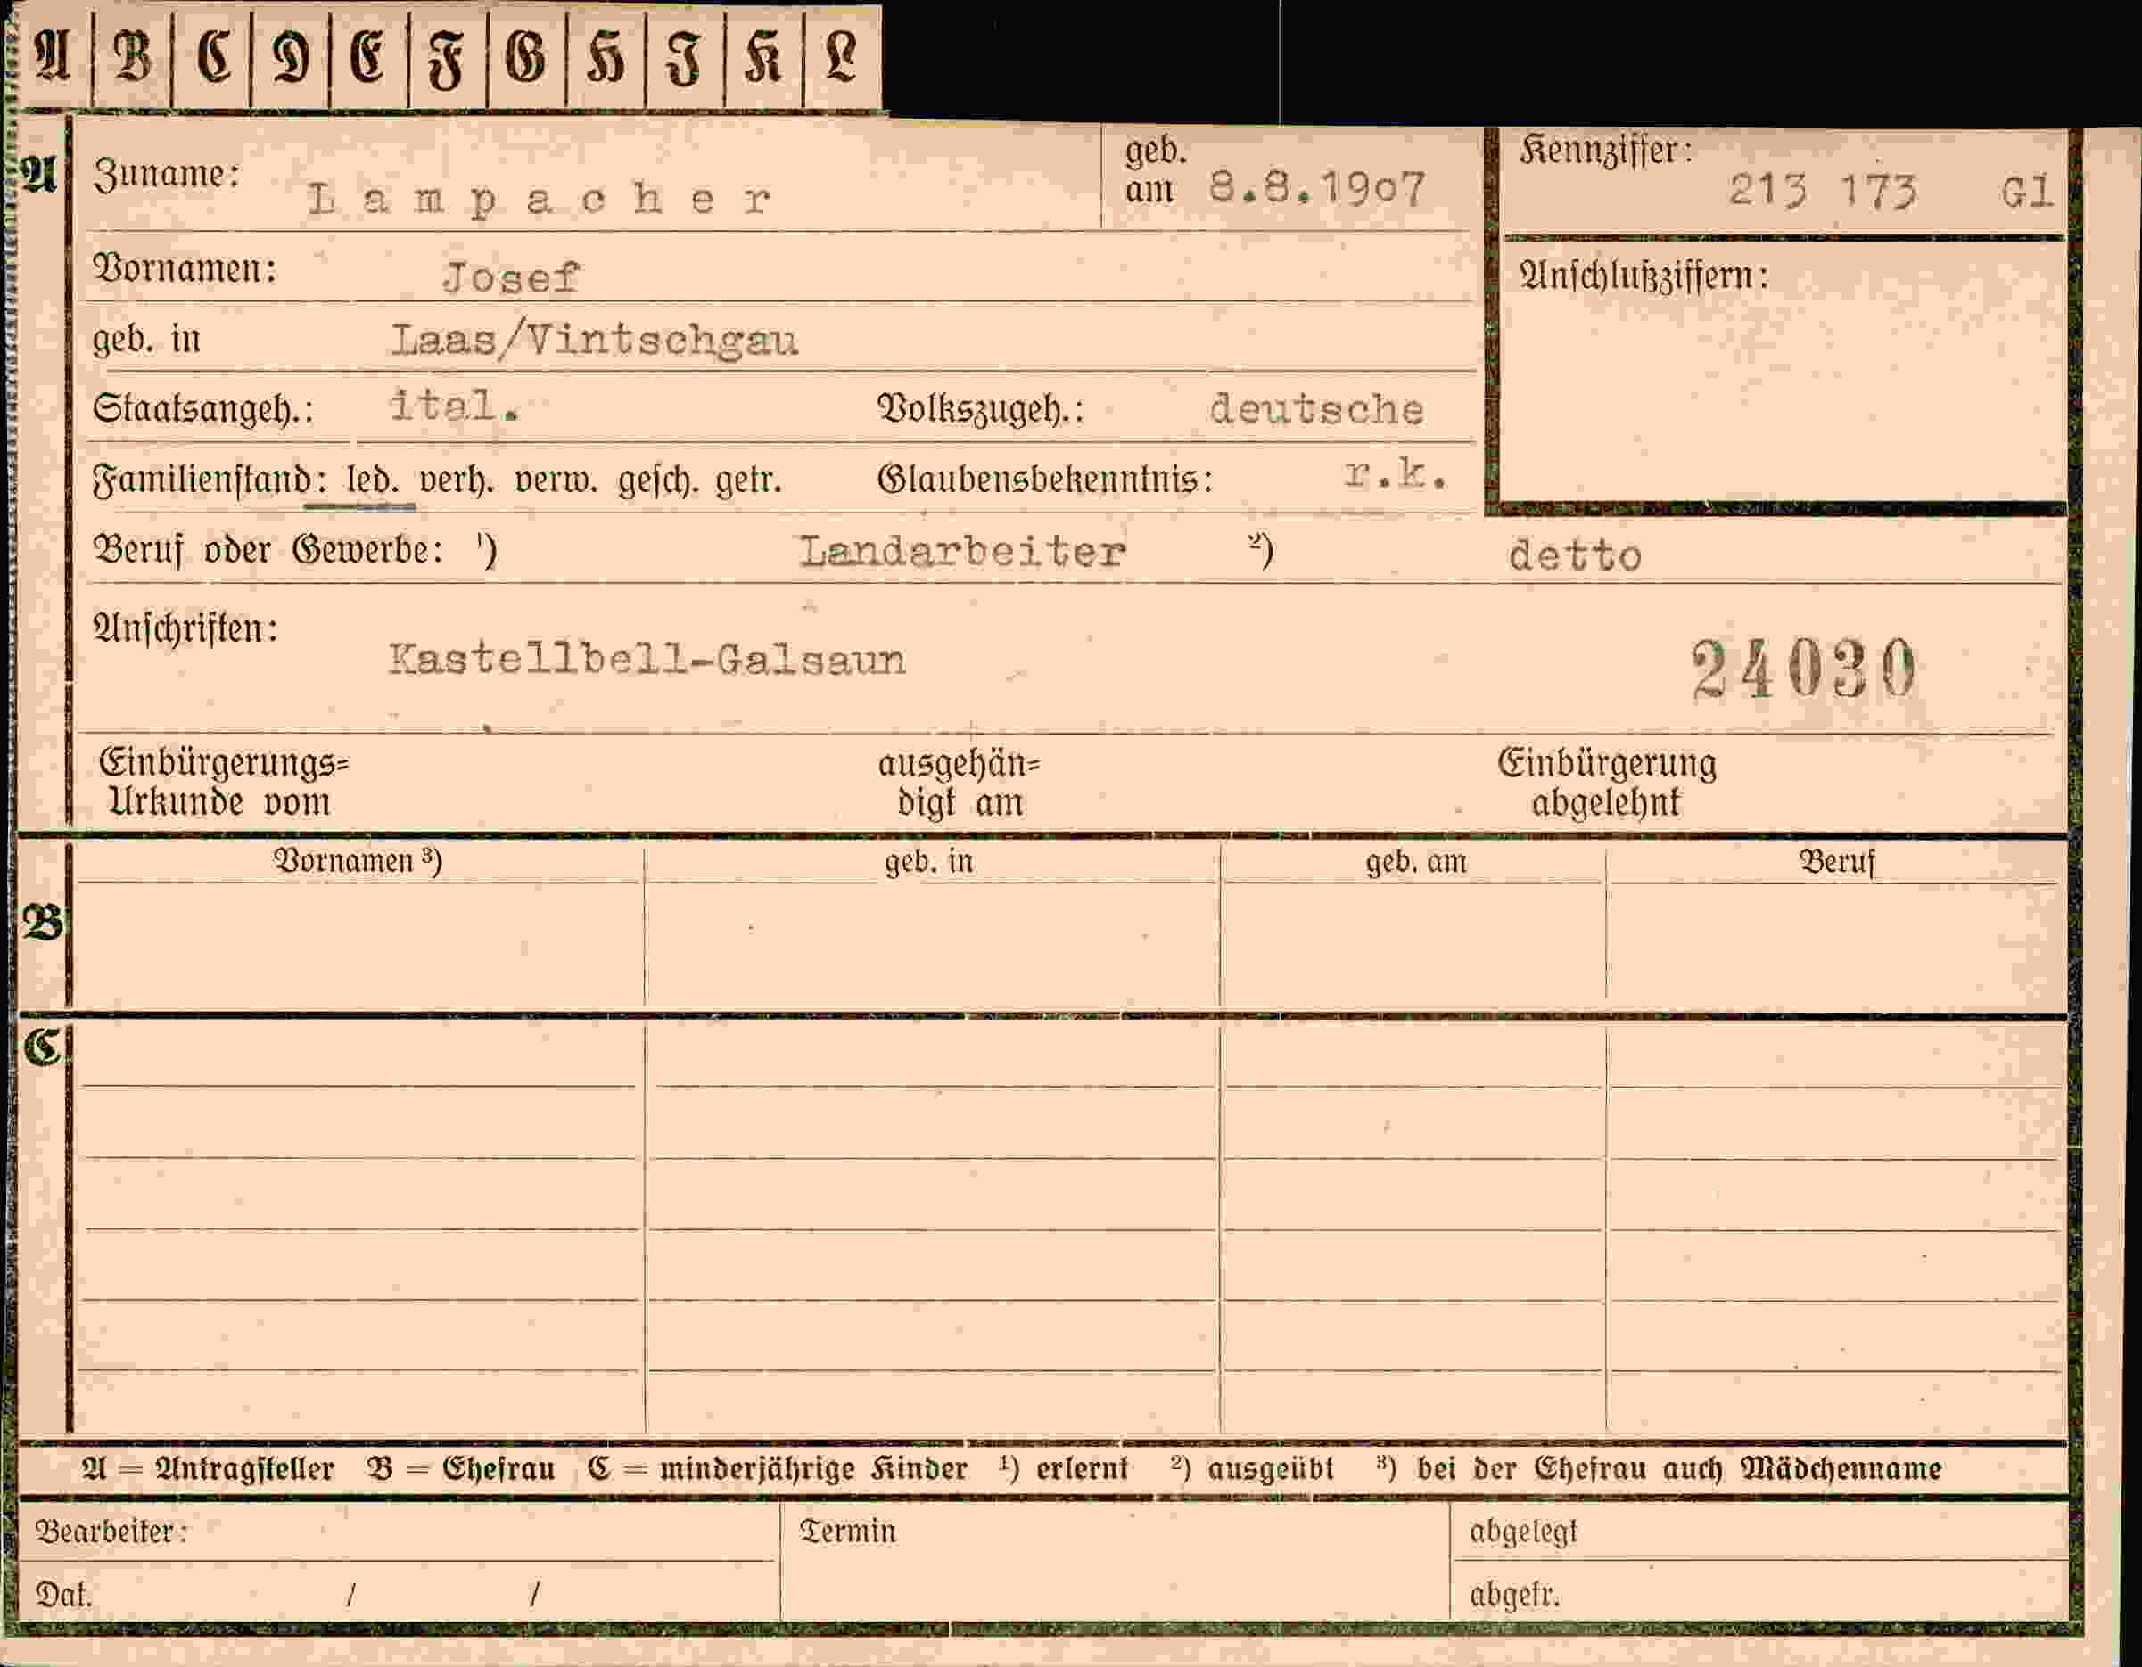Select index tab letter B
The width and height of the screenshot is (2142, 1667).
(x=132, y=57)
